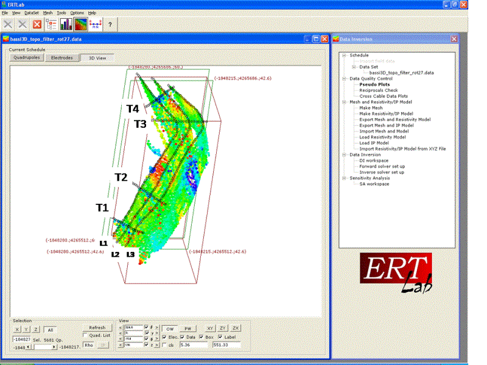Open the Help menu

pos(92,13)
